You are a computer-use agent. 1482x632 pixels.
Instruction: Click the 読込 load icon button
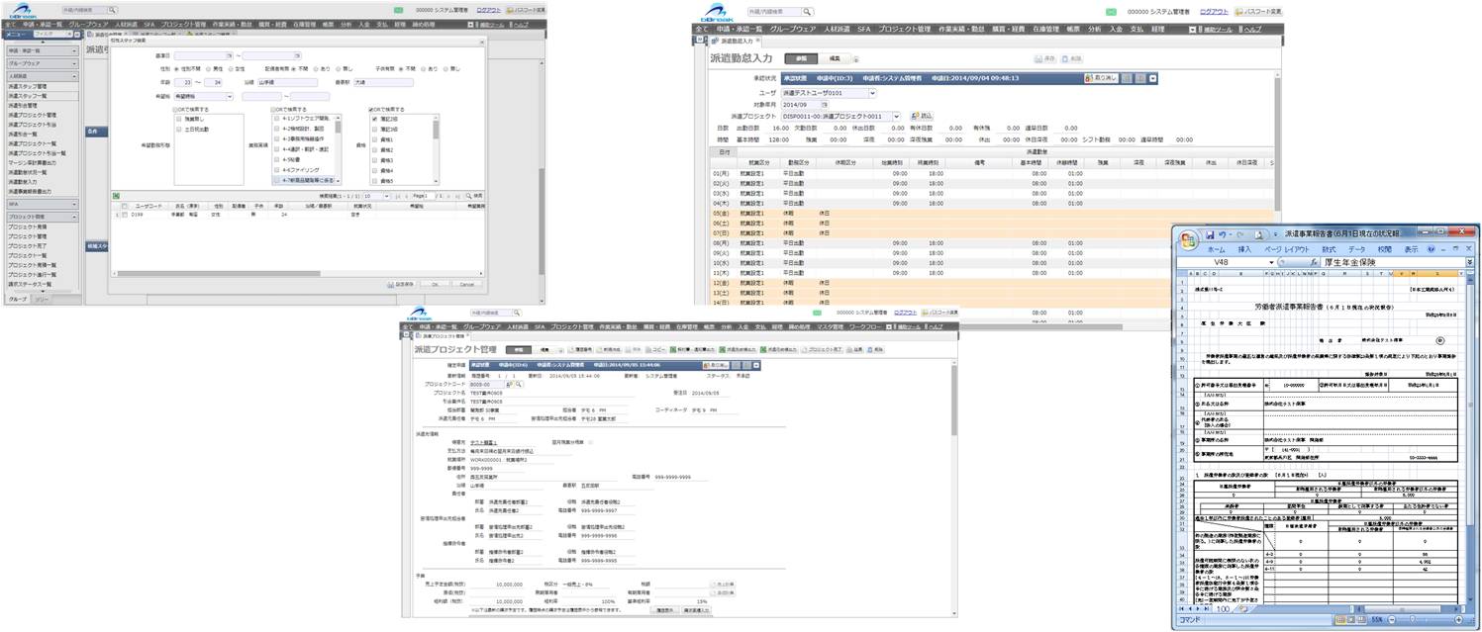click(x=922, y=116)
